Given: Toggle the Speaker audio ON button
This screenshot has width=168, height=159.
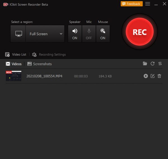Looking at the screenshot, I should tap(75, 34).
